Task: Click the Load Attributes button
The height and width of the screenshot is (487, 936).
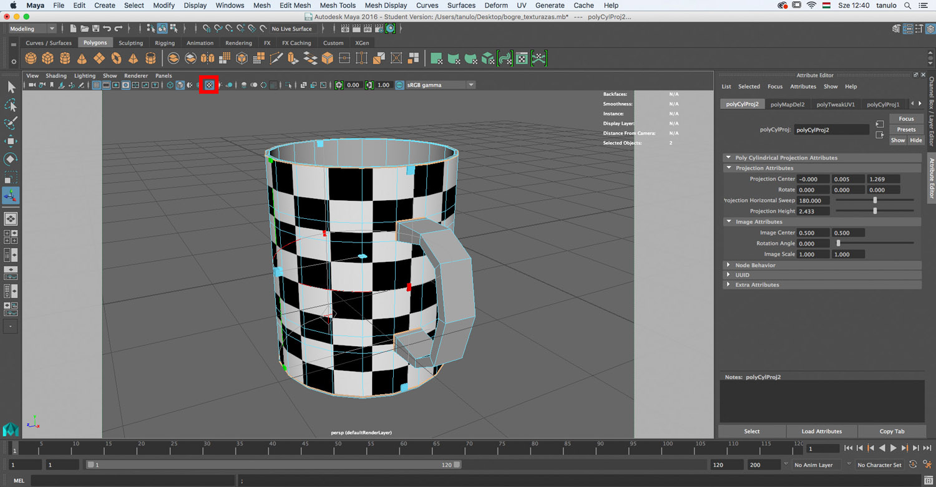Action: tap(821, 431)
